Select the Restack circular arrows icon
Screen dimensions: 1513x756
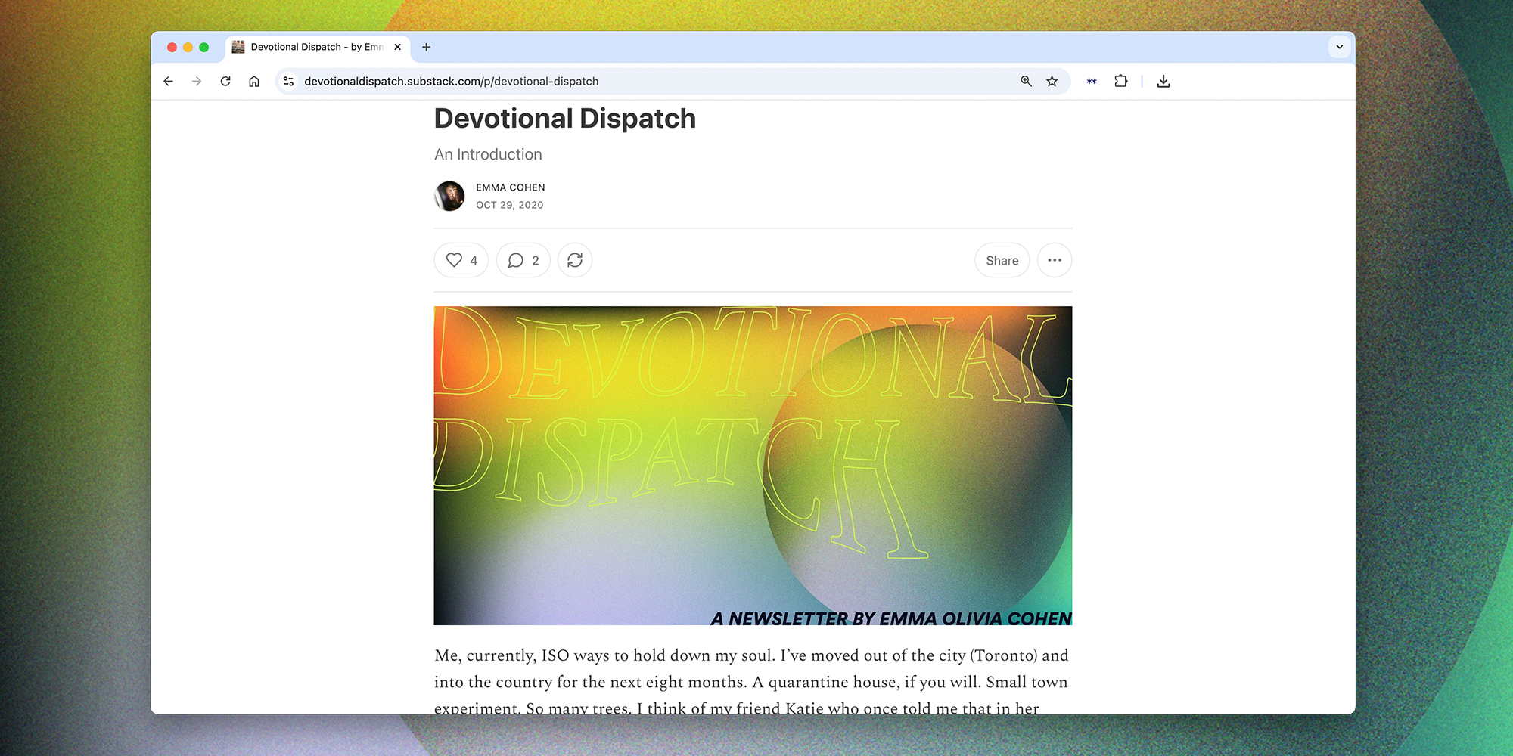click(574, 260)
